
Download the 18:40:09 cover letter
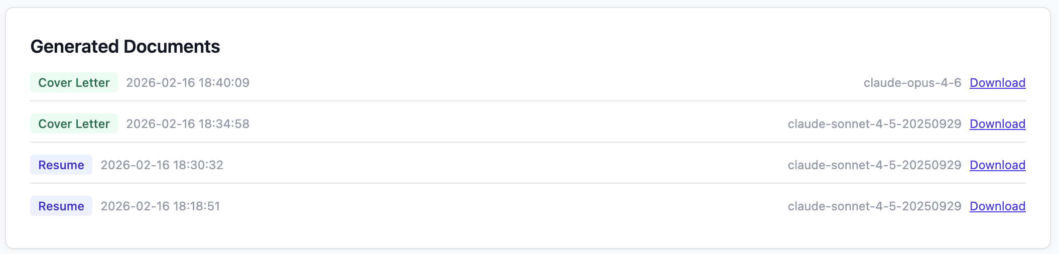tap(997, 83)
